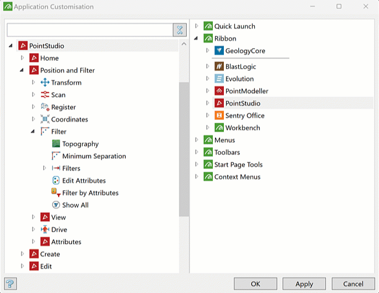Click the red PointModeller icon
This screenshot has height=293, width=379.
(x=219, y=91)
